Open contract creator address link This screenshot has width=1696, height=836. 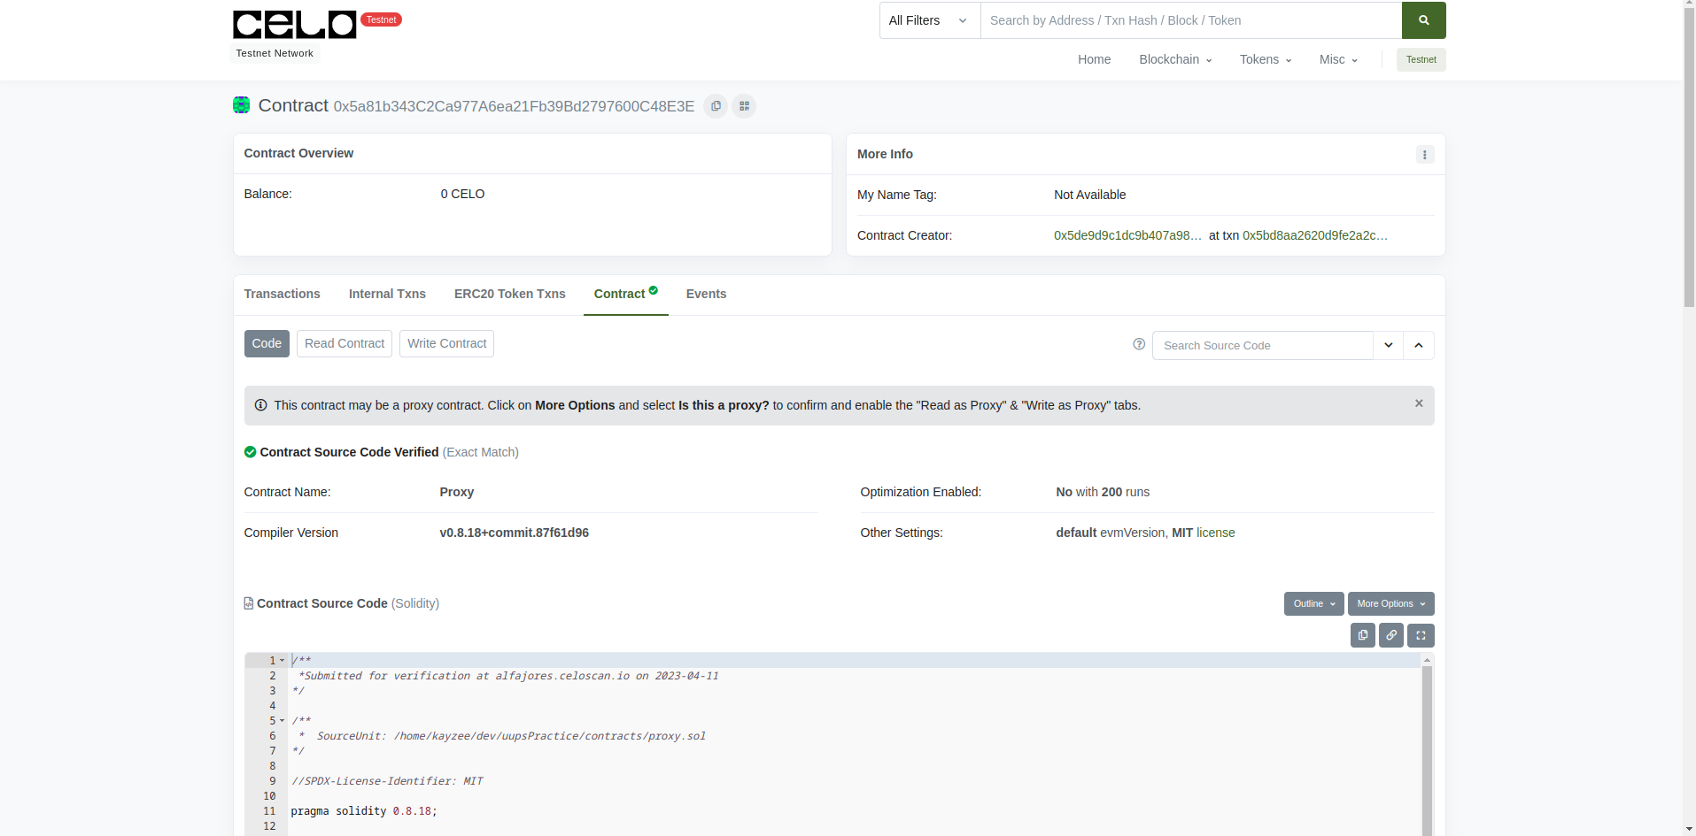(x=1127, y=235)
